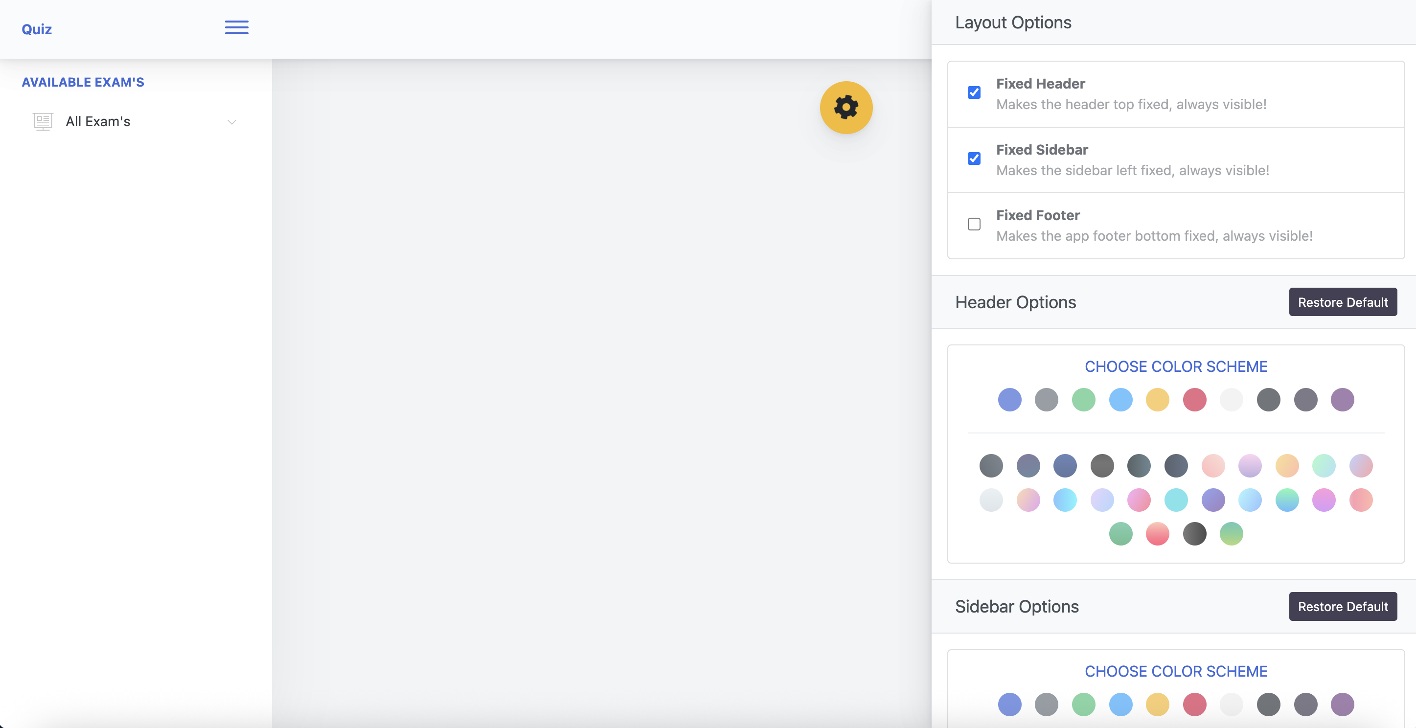
Task: Click the hamburger menu icon in header
Action: point(236,27)
